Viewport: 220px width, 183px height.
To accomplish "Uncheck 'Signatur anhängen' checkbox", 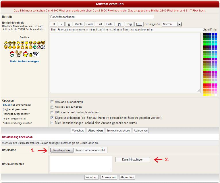I will pos(52,118).
